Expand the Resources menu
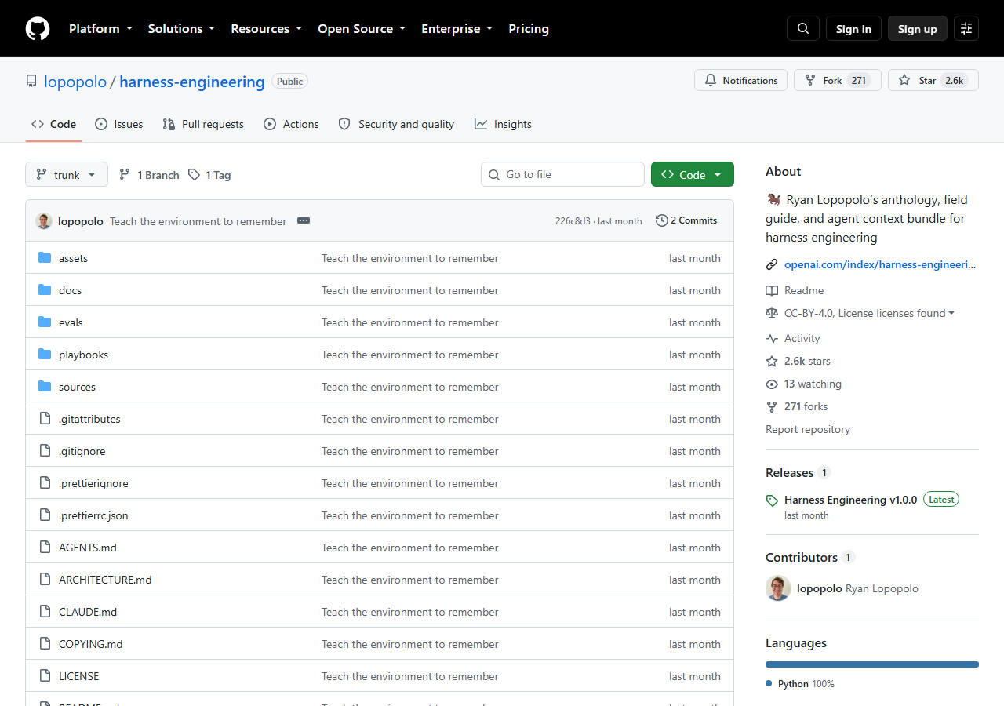This screenshot has width=1004, height=706. click(x=267, y=28)
